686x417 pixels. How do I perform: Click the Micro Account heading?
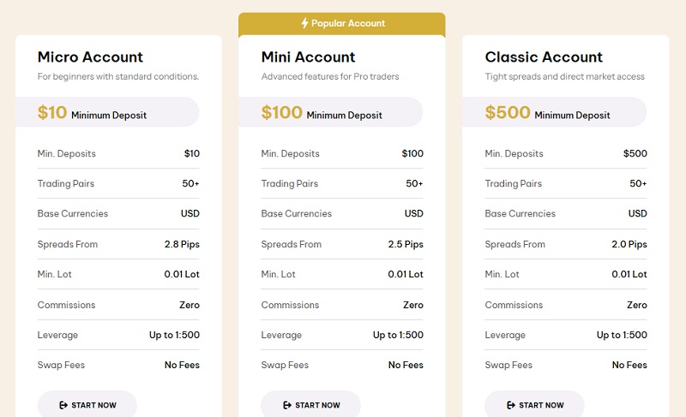click(x=90, y=57)
